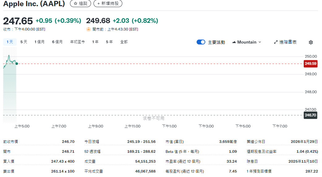This screenshot has width=322, height=177.
Task: Click the red 249.59 price label
Action: [311, 64]
